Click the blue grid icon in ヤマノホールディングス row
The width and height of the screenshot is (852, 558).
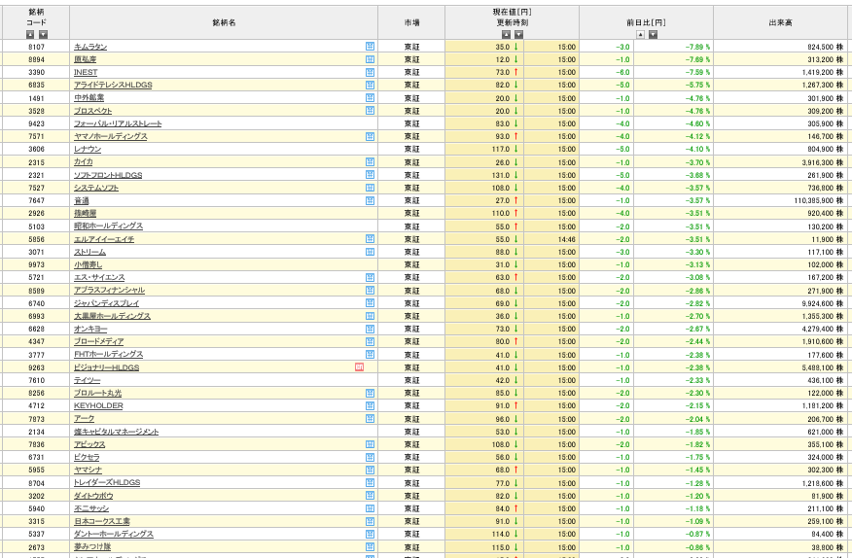370,136
